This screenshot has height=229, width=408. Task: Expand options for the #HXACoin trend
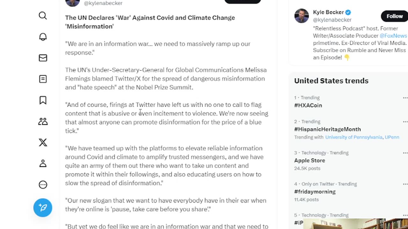tap(405, 98)
